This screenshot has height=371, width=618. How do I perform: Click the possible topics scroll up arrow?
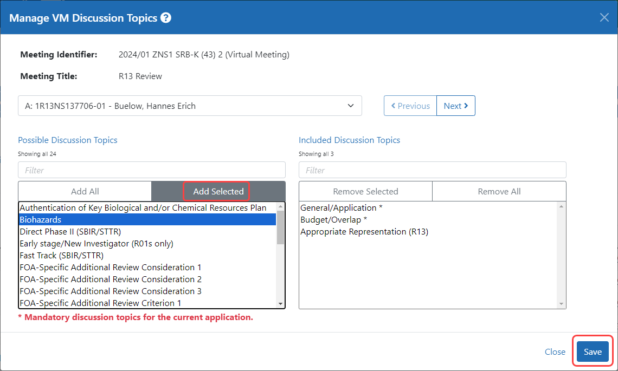[280, 206]
